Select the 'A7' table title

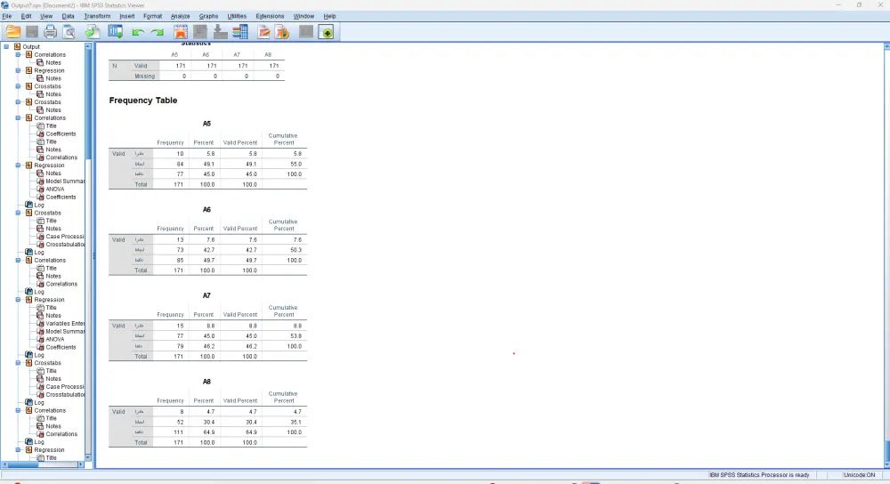[206, 295]
